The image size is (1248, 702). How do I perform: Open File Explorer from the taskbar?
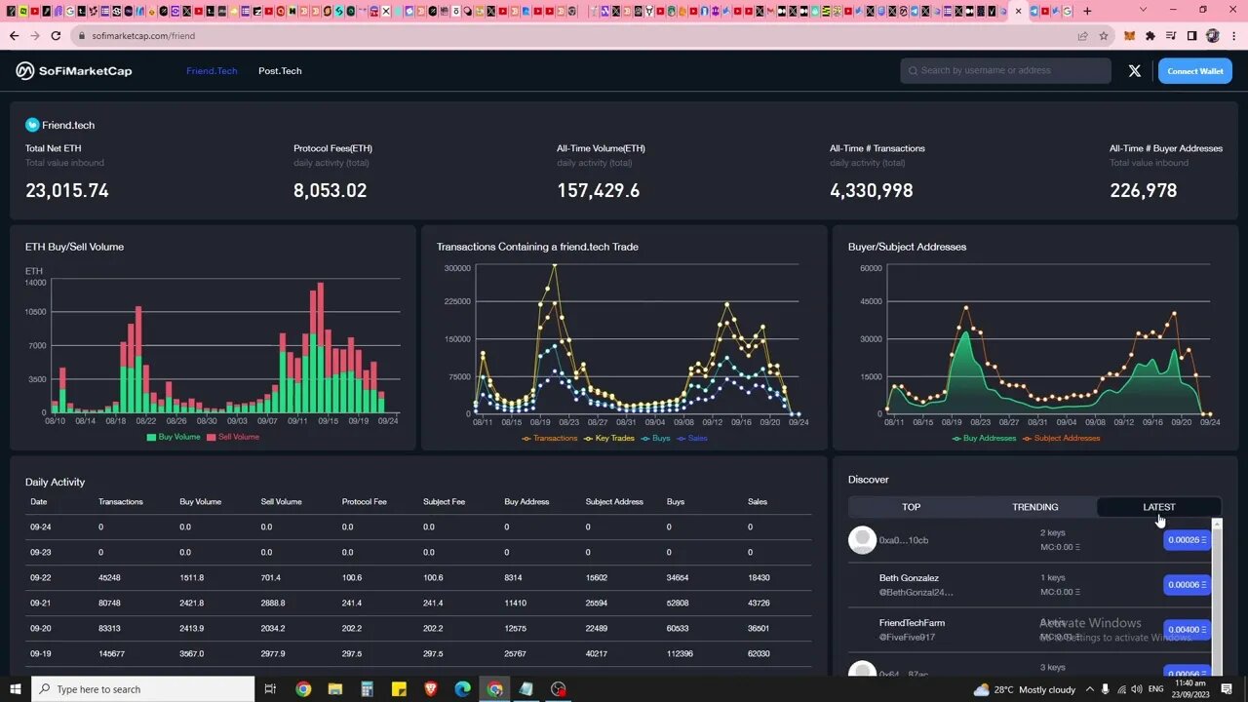(x=335, y=689)
